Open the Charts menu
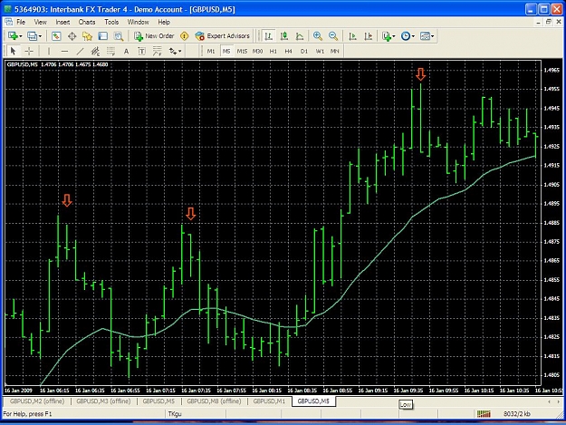566x425 pixels. click(x=87, y=22)
